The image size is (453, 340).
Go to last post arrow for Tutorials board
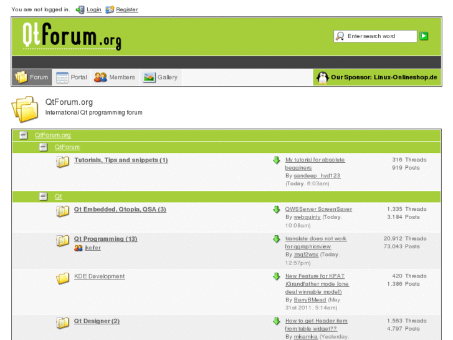[x=277, y=160]
